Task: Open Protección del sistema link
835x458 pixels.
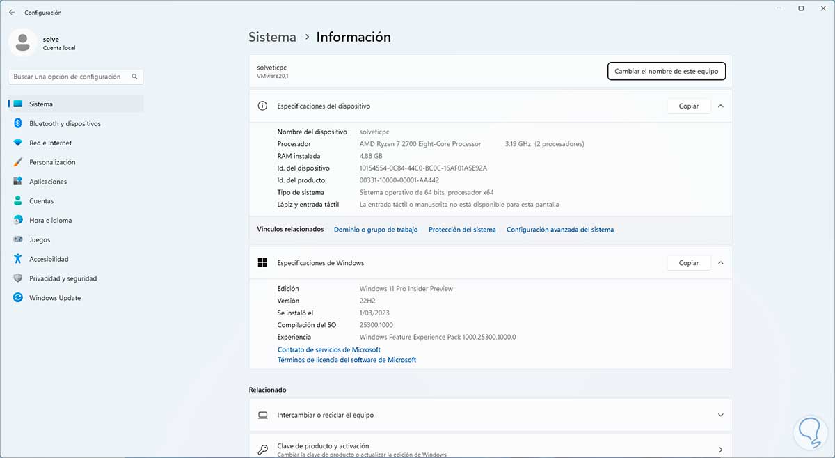Action: pyautogui.click(x=462, y=230)
